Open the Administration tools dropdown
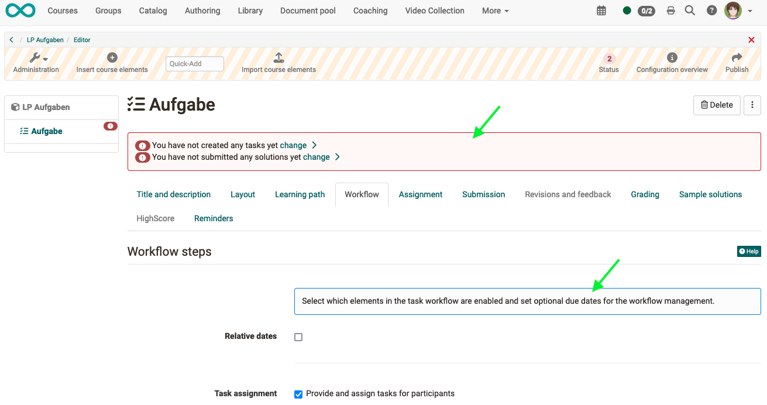 tap(38, 58)
